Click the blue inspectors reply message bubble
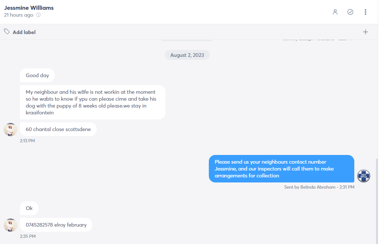The height and width of the screenshot is (244, 380). pos(281,169)
